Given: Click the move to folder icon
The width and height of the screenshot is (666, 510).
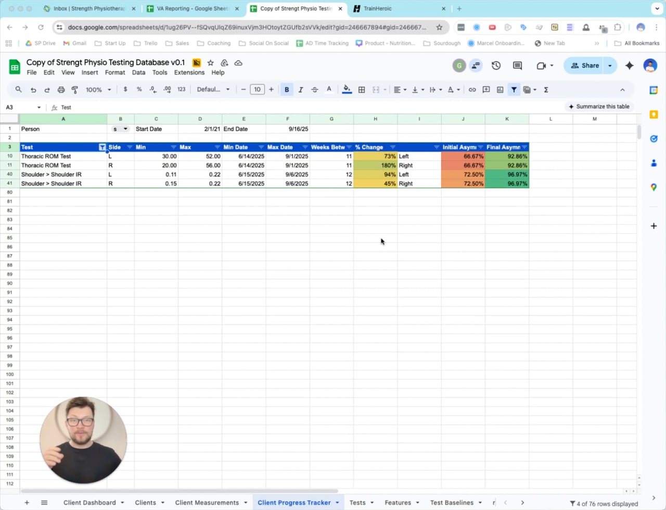Looking at the screenshot, I should tap(224, 63).
